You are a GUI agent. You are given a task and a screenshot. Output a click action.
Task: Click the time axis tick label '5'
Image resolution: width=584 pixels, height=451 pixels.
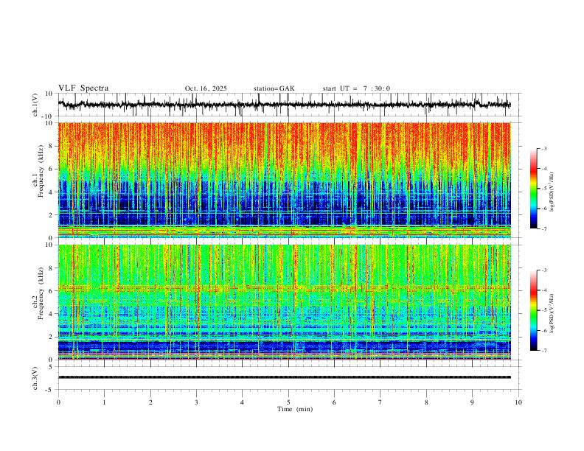[288, 402]
